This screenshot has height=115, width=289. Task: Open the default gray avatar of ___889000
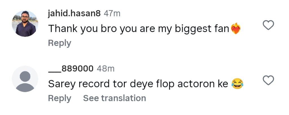tap(25, 79)
